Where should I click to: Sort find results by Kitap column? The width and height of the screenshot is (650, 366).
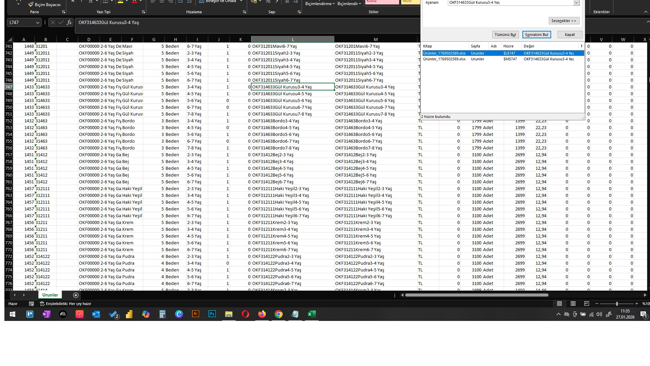[445, 46]
